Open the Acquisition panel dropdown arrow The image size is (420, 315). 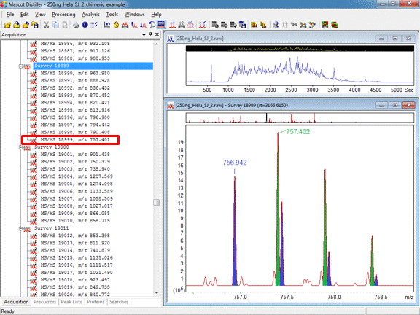144,34
